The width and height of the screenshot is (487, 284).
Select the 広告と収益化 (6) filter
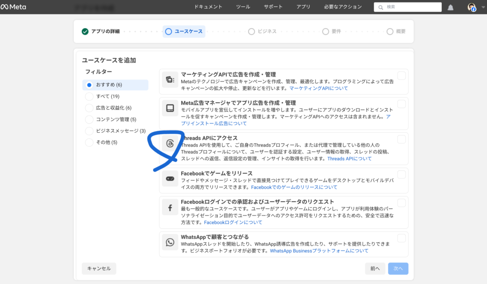[89, 108]
